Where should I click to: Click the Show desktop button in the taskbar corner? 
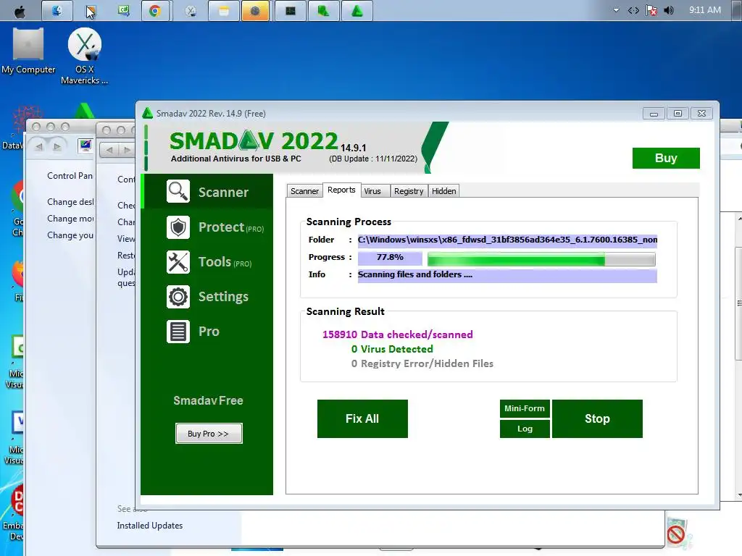pos(737,10)
